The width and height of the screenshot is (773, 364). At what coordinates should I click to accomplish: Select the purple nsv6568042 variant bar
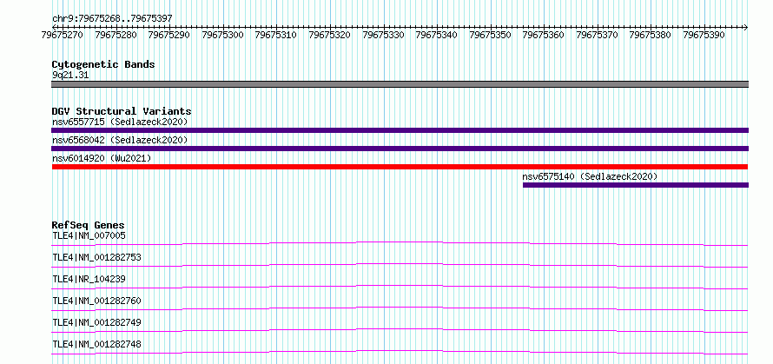click(x=400, y=149)
